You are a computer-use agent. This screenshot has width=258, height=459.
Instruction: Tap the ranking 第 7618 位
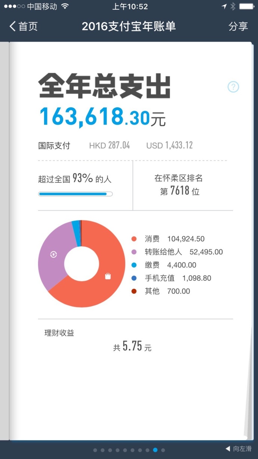(x=180, y=191)
